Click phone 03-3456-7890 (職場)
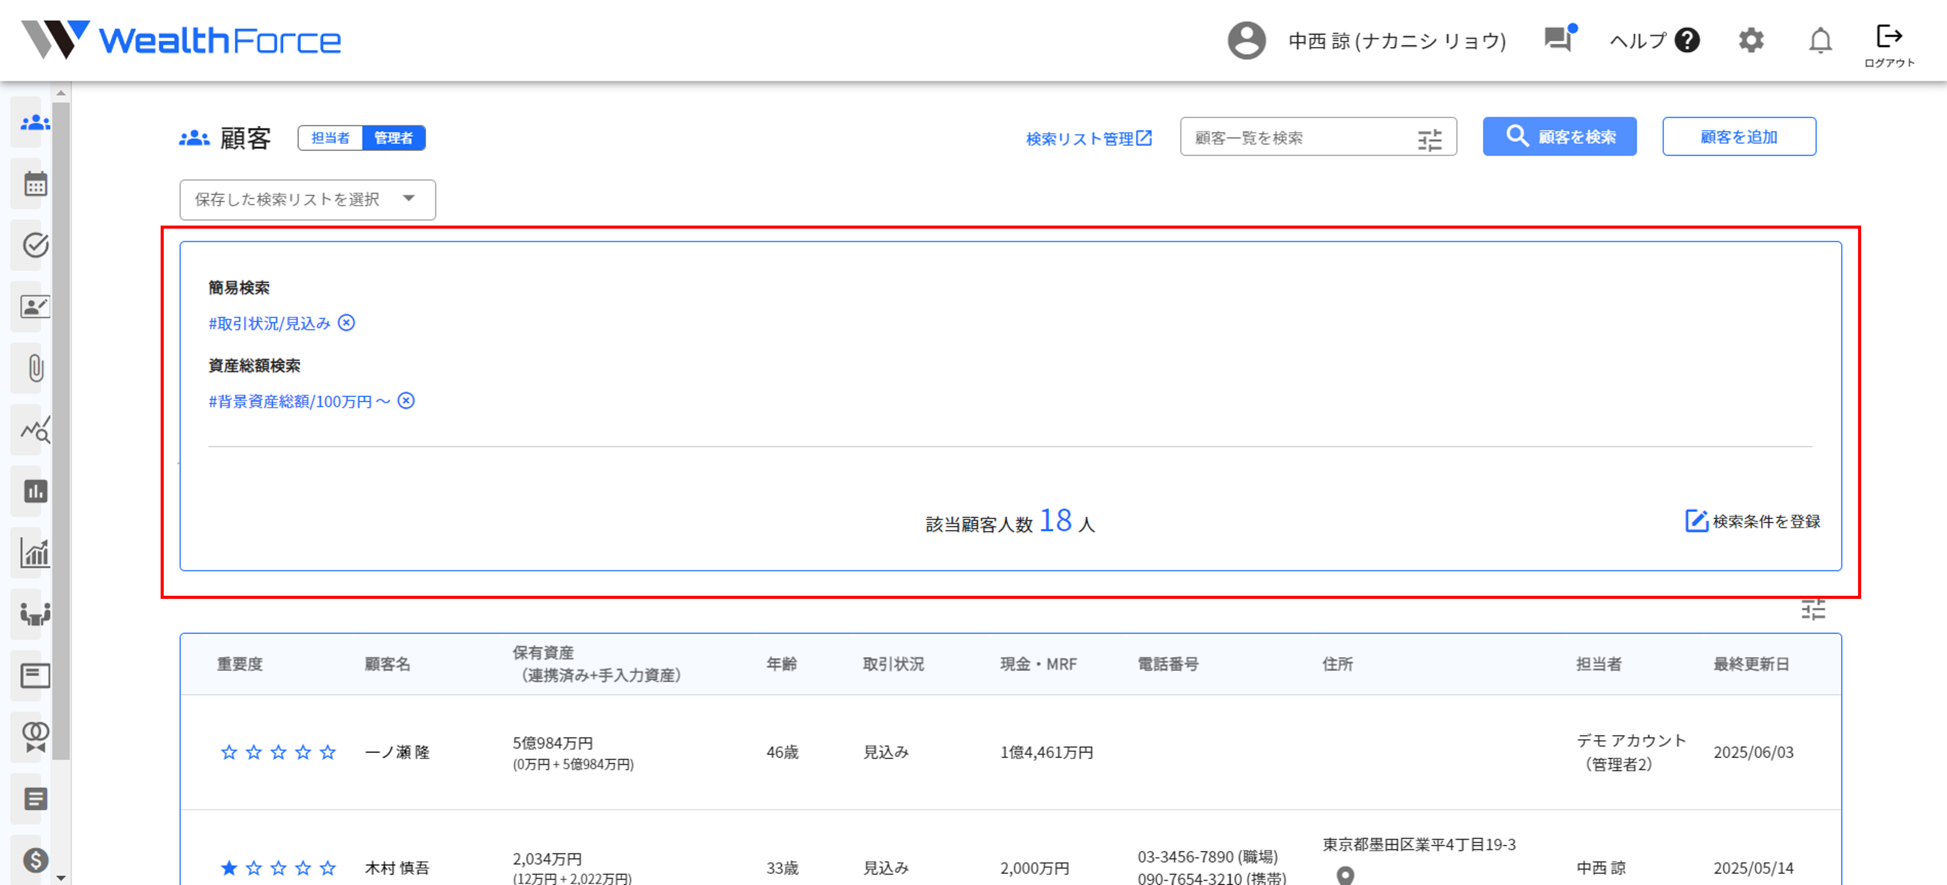Viewport: 1947px width, 885px height. [x=1208, y=856]
